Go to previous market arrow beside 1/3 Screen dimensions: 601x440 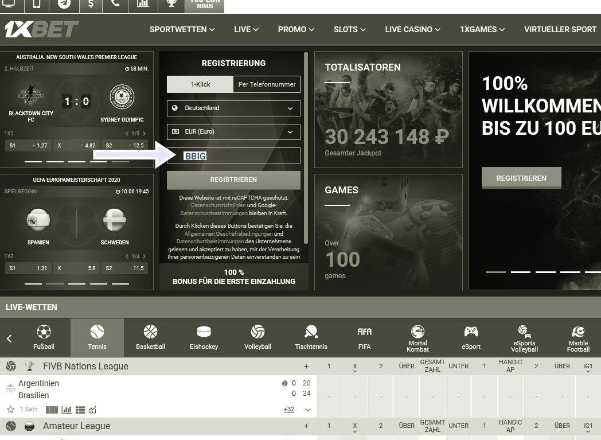127,134
